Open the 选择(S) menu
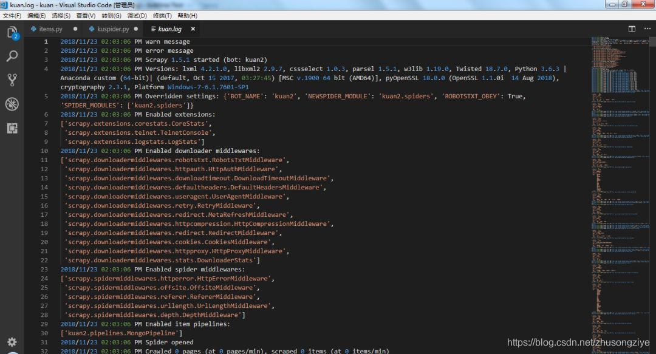The image size is (656, 354). (x=61, y=15)
